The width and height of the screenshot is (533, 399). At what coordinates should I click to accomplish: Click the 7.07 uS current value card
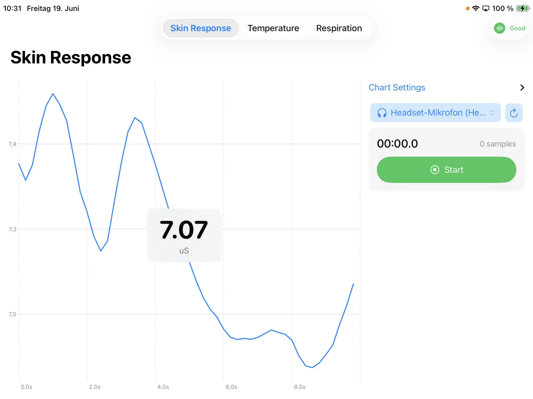[184, 235]
